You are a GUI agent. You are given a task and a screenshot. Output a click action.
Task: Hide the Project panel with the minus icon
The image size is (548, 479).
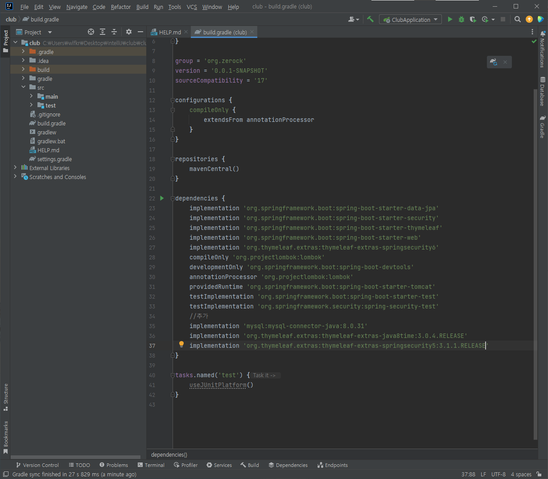point(140,32)
